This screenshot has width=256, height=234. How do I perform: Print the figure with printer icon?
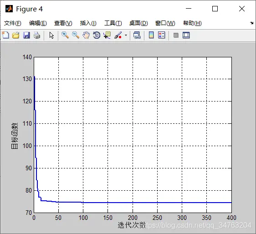click(37, 35)
